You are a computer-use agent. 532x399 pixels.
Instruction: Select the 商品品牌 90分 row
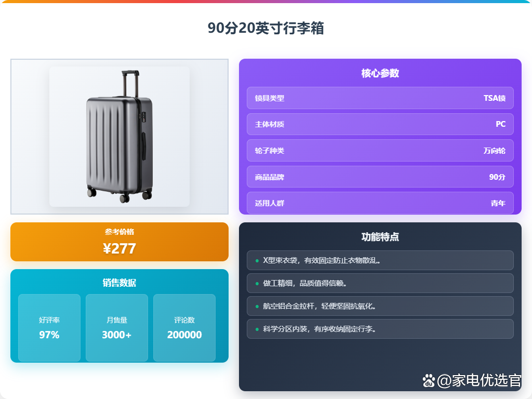tap(380, 177)
